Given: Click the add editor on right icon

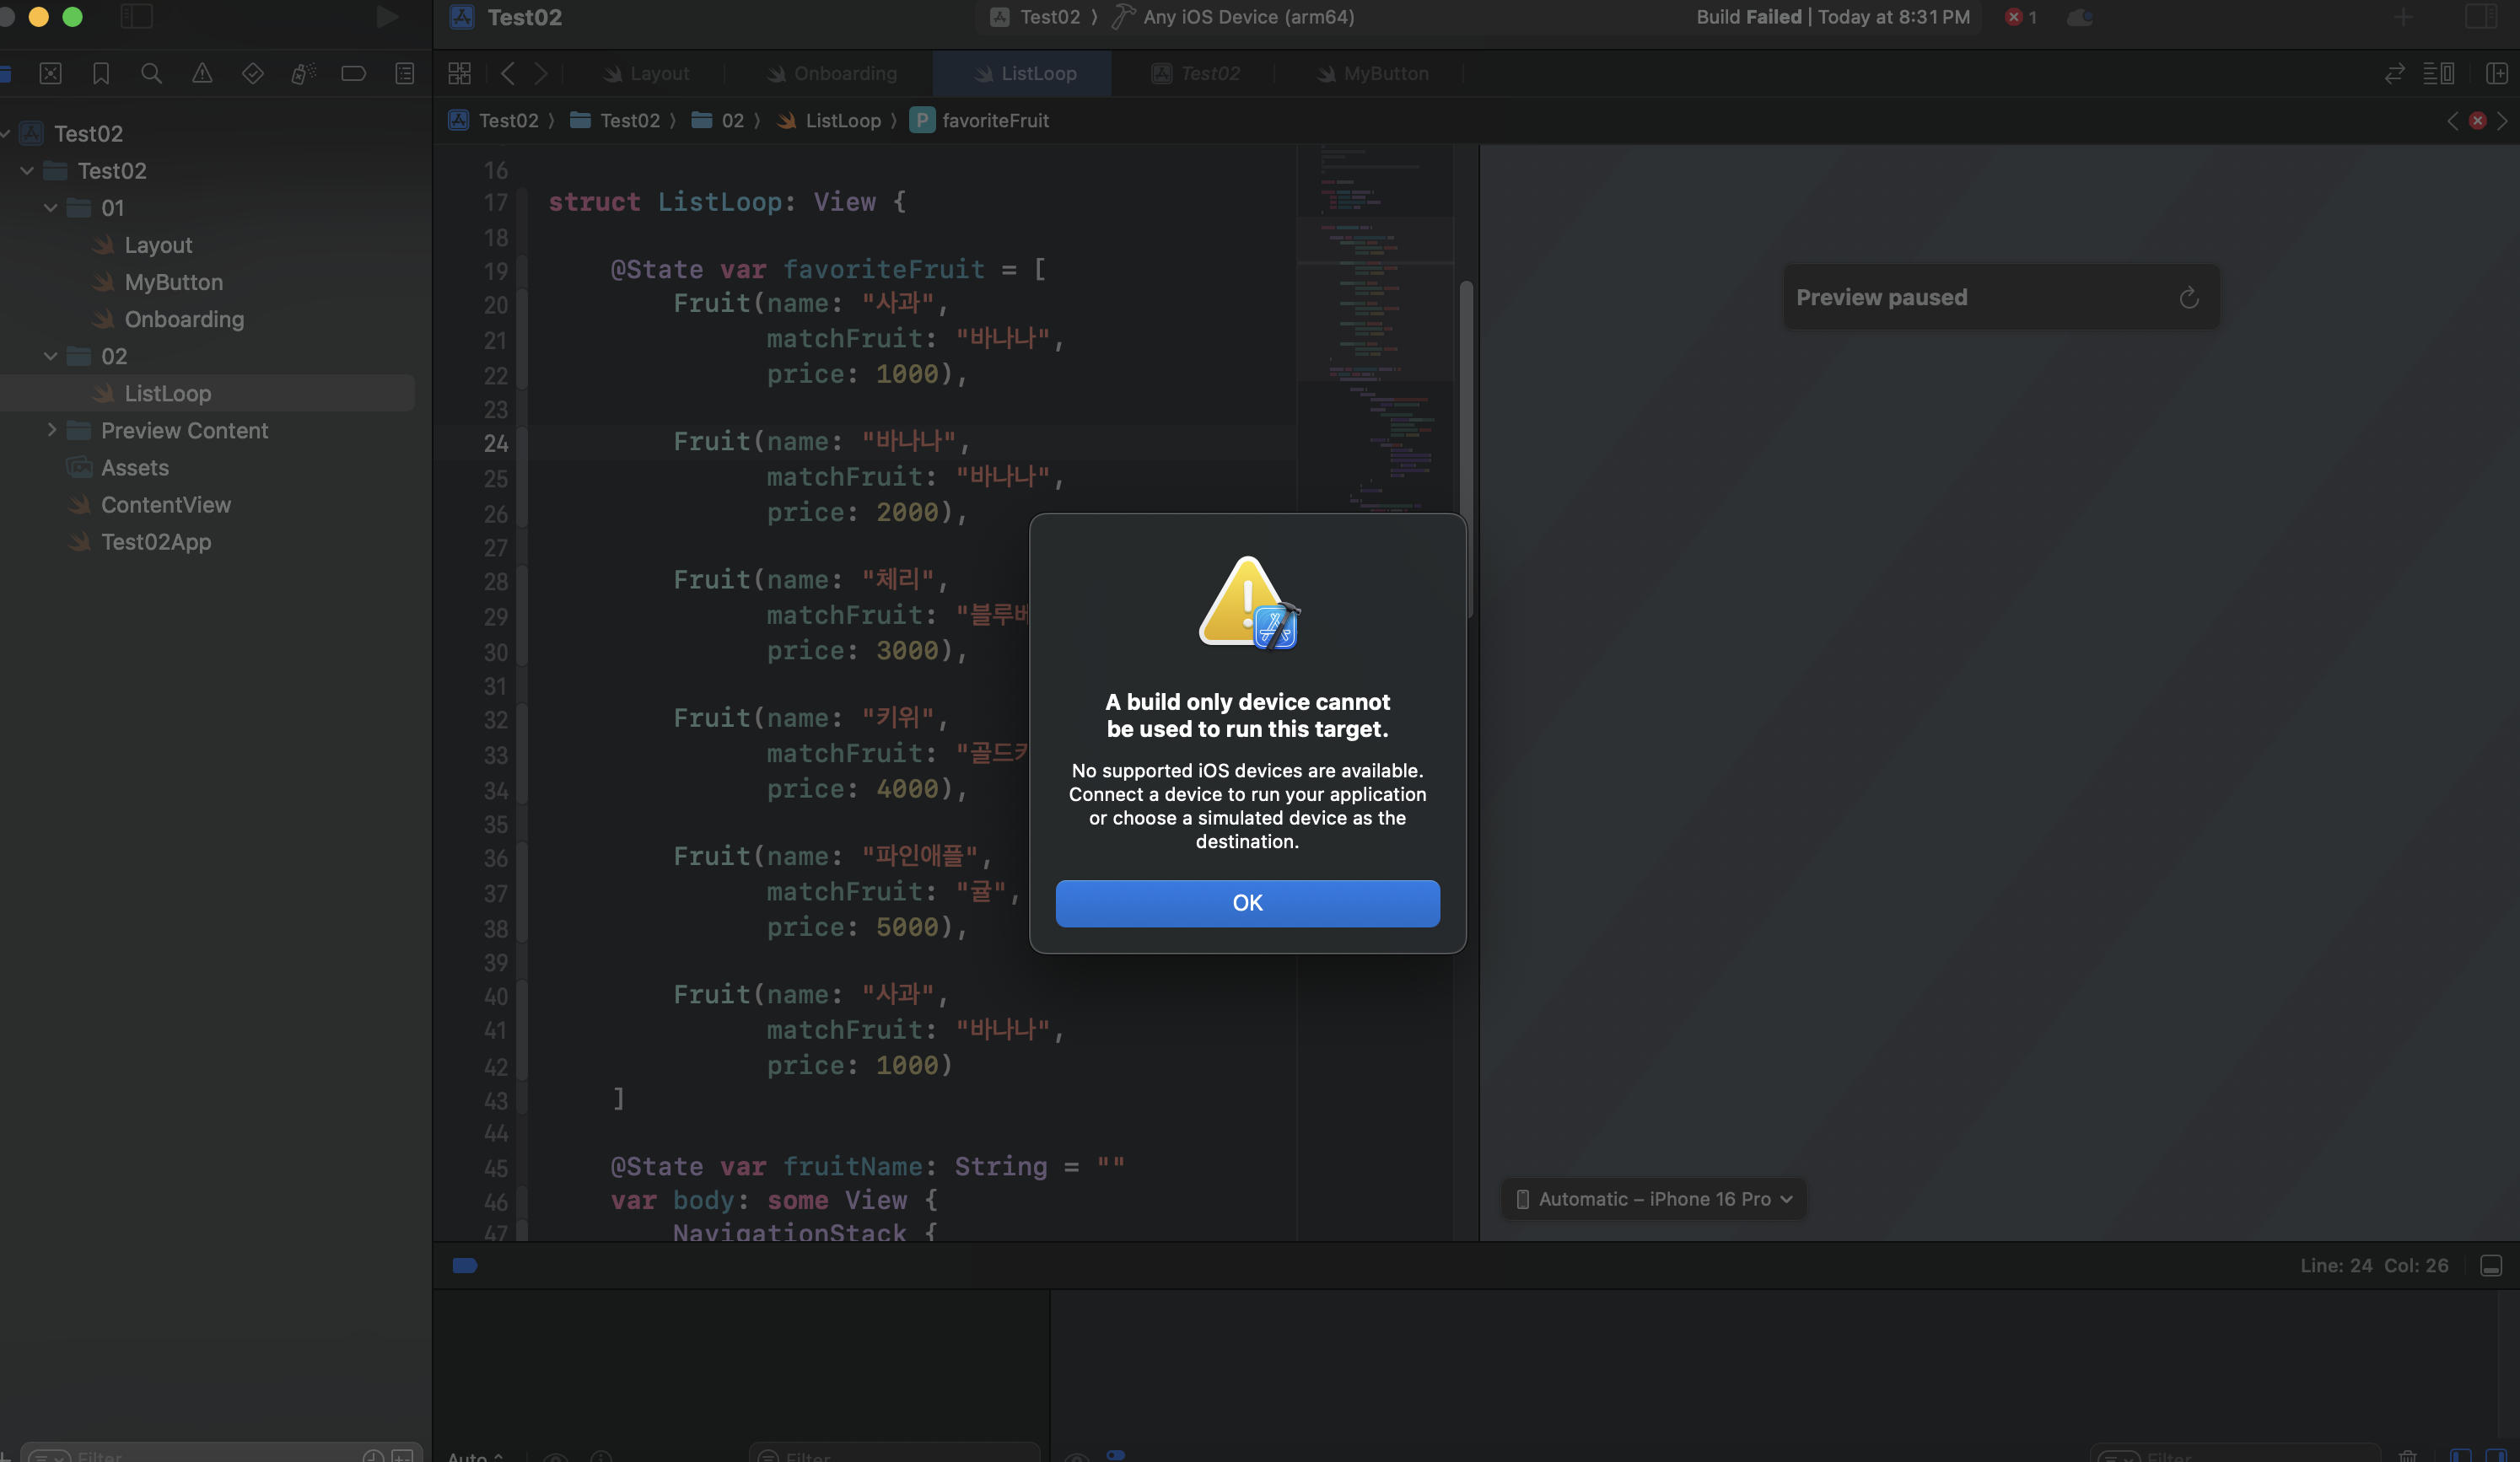Looking at the screenshot, I should (2496, 73).
